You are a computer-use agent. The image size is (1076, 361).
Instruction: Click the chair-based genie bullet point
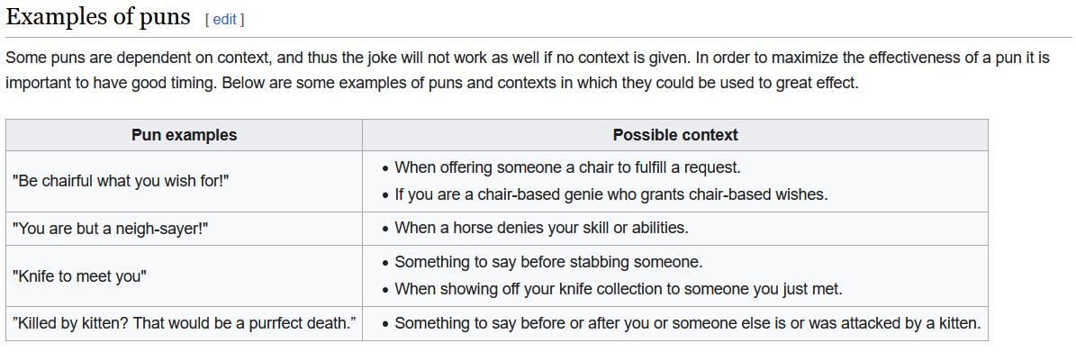(610, 194)
